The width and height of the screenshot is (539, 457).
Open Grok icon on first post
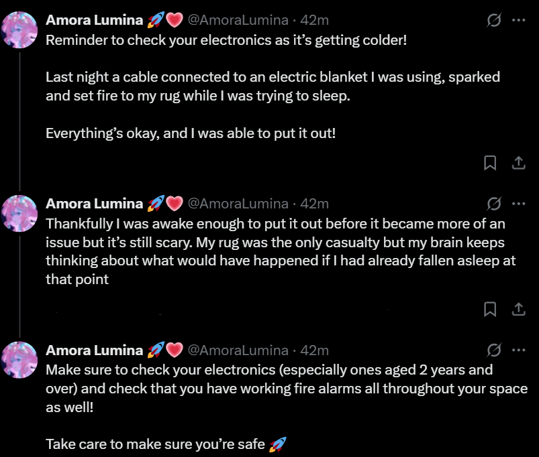coord(494,20)
